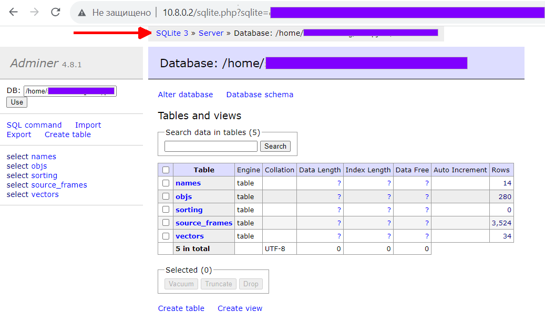545x322 pixels.
Task: Select the vectors table checkbox
Action: click(166, 236)
